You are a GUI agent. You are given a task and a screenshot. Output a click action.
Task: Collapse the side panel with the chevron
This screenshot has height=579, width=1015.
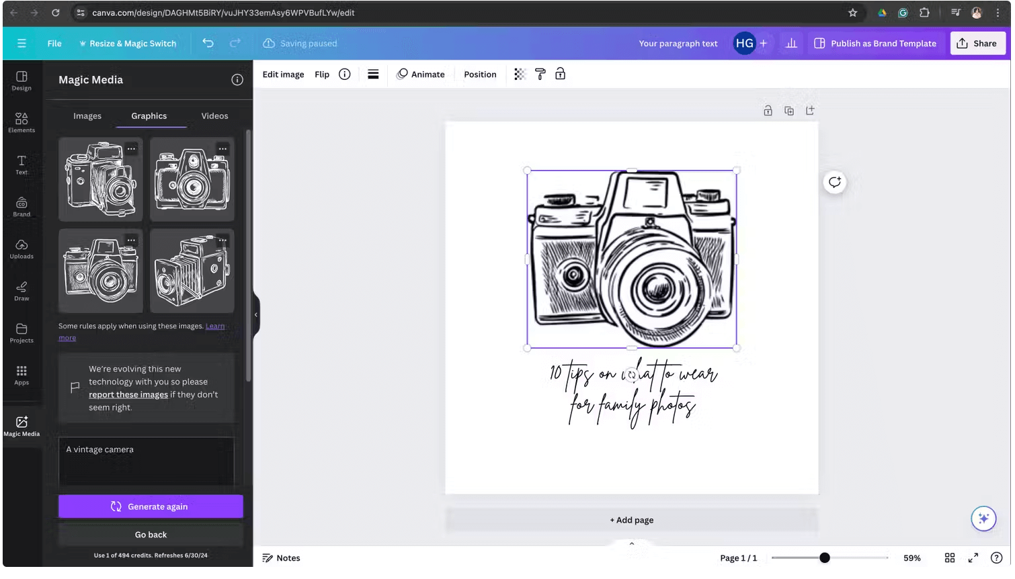[x=256, y=314]
